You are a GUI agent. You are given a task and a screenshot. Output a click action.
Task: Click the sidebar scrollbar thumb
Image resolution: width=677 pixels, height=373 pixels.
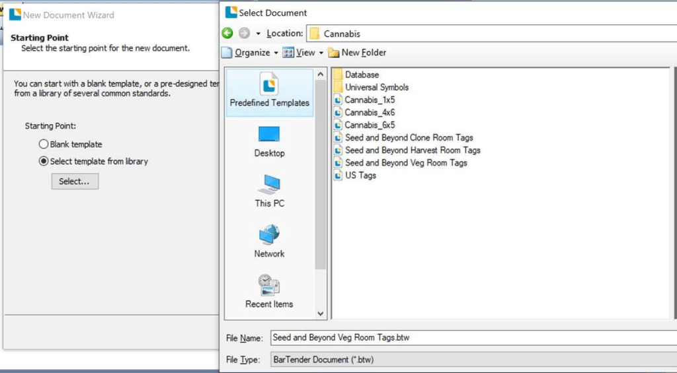321,175
